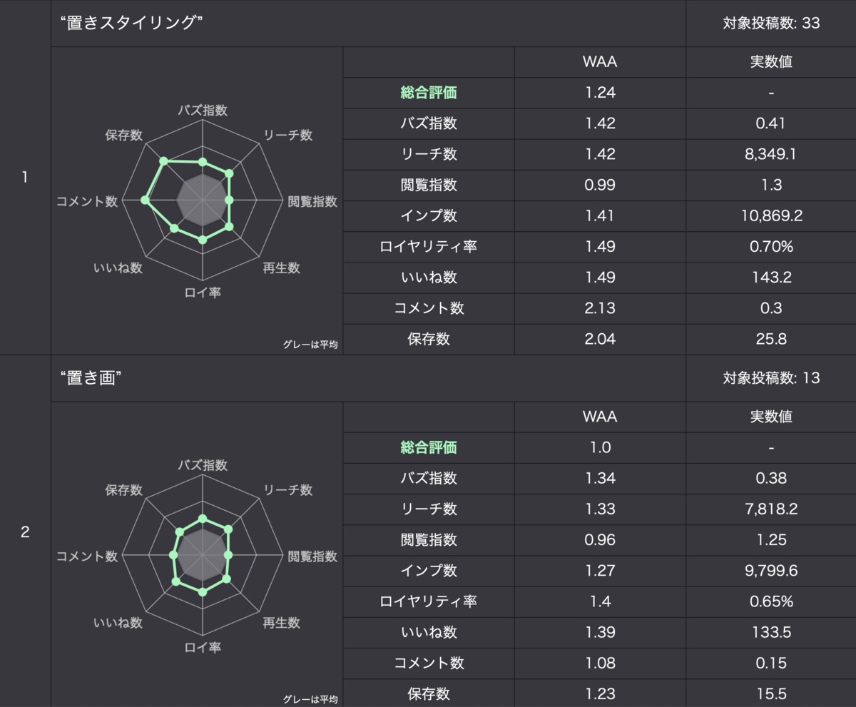
Task: Select the コメント数 WAA value 2.13
Action: pyautogui.click(x=600, y=308)
